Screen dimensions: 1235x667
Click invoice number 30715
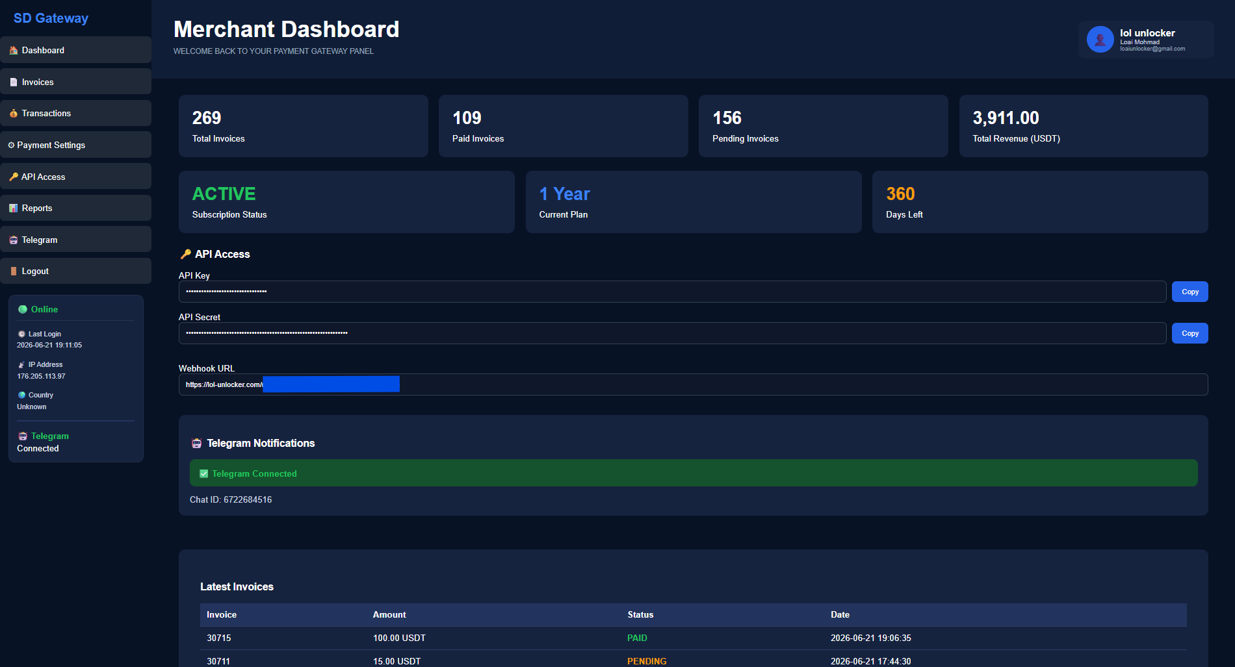point(219,638)
